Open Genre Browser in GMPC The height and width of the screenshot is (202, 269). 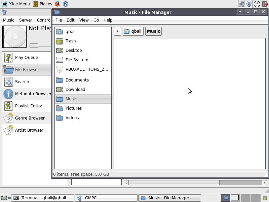tap(27, 118)
